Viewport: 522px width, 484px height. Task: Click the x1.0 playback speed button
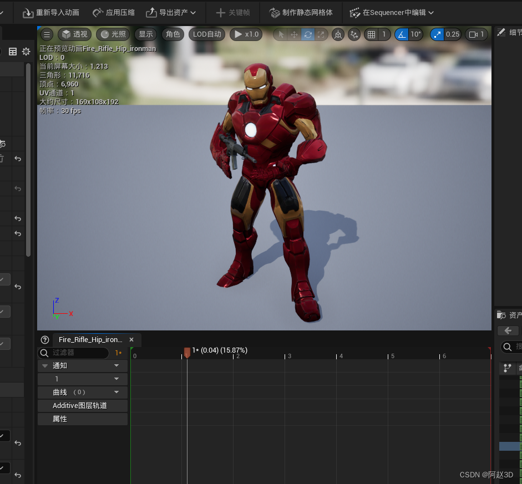246,34
